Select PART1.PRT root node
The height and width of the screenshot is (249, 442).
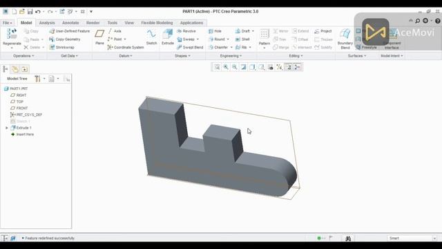tap(16, 89)
